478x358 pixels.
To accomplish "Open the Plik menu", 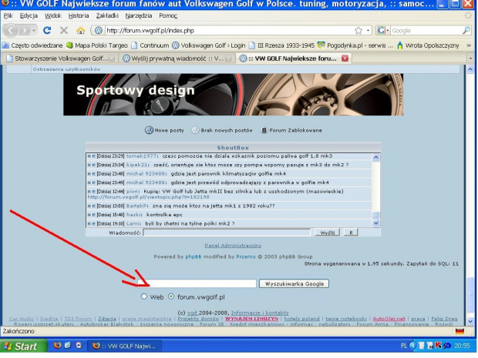I will 8,15.
